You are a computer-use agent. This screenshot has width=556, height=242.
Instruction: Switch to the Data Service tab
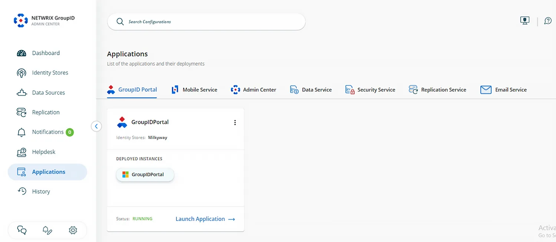(311, 90)
